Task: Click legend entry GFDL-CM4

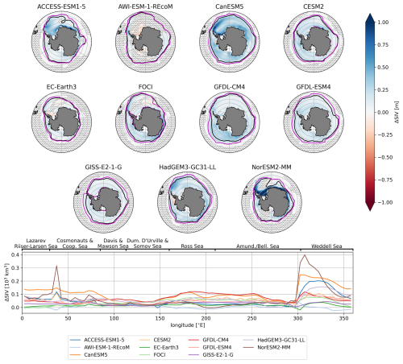Action: 209,340
